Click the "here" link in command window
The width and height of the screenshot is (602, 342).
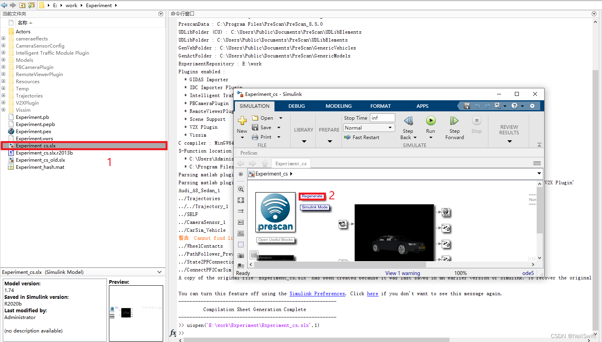[373, 294]
